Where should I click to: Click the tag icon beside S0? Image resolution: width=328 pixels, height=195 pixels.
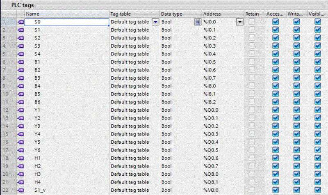point(20,22)
